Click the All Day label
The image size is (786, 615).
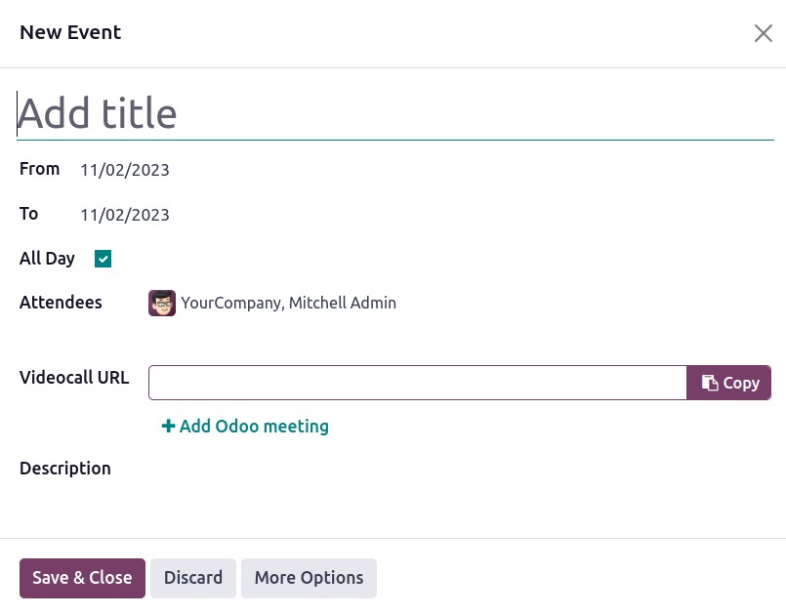[47, 258]
